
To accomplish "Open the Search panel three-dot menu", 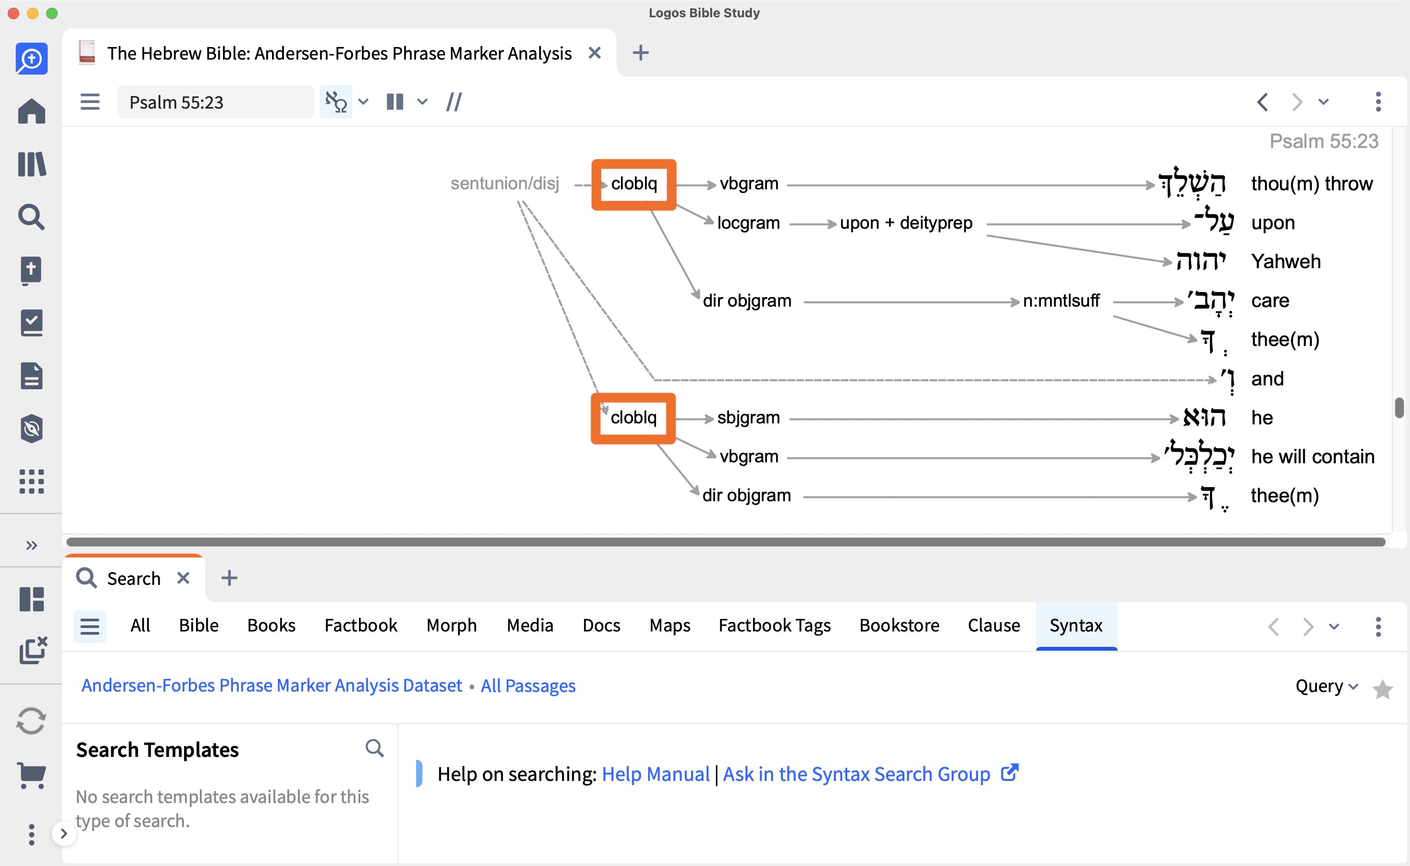I will [1378, 627].
